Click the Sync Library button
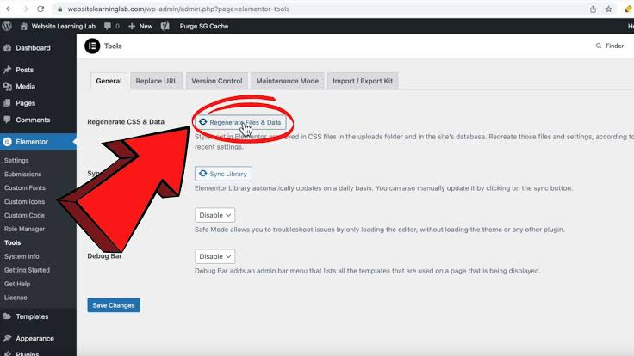The width and height of the screenshot is (634, 356). click(223, 174)
